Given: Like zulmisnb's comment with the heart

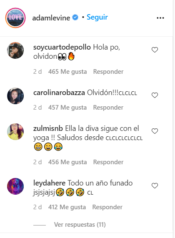Looking at the screenshot, I should [155, 131].
